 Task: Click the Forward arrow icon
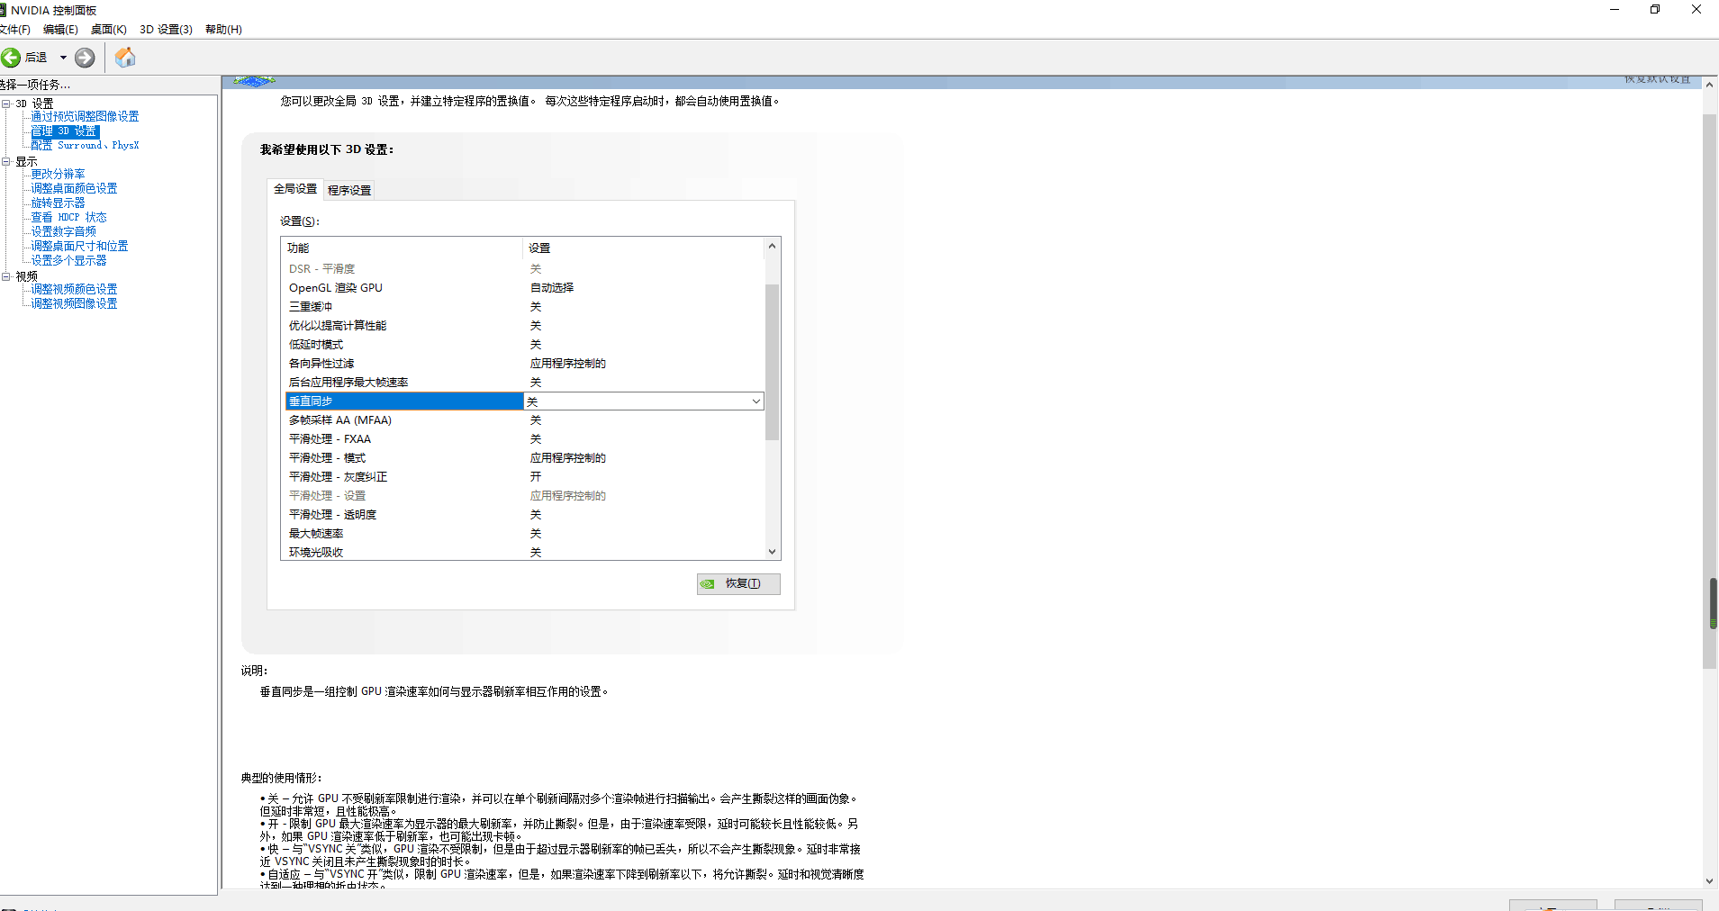pyautogui.click(x=85, y=58)
